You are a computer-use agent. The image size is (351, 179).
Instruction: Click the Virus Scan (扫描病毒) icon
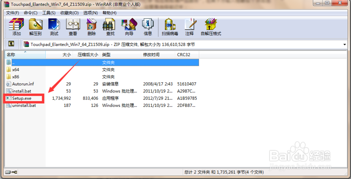(170, 25)
